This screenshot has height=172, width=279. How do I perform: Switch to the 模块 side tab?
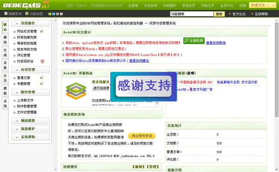point(5,40)
